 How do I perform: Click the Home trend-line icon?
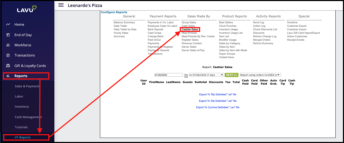click(8, 25)
